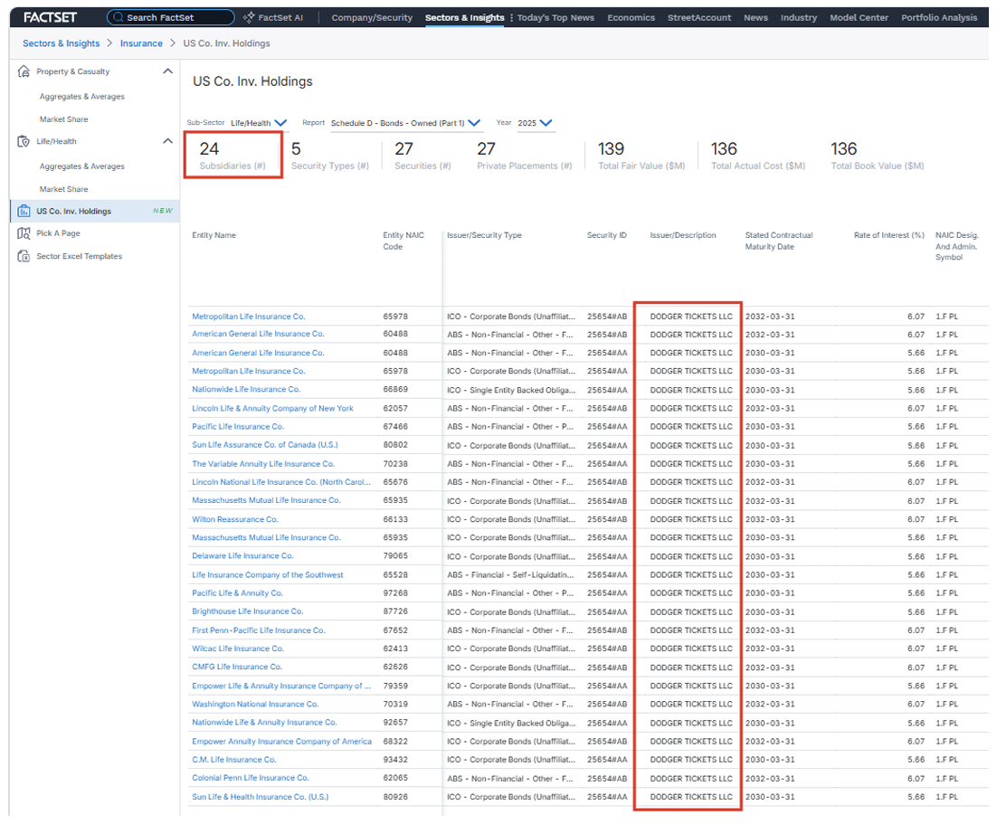
Task: Open Delaware Life Insurance Co. link
Action: tap(242, 556)
